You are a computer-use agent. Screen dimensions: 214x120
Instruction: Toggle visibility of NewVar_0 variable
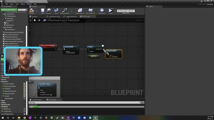coord(24,109)
